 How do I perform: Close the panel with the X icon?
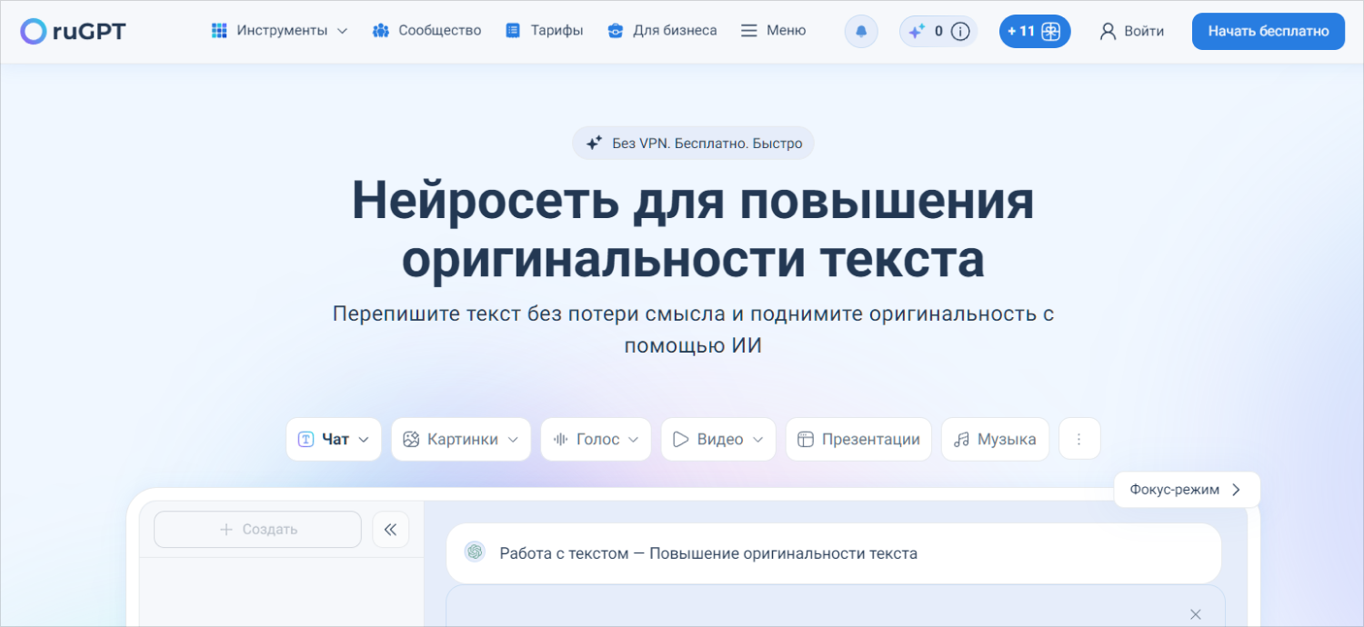tap(1196, 614)
